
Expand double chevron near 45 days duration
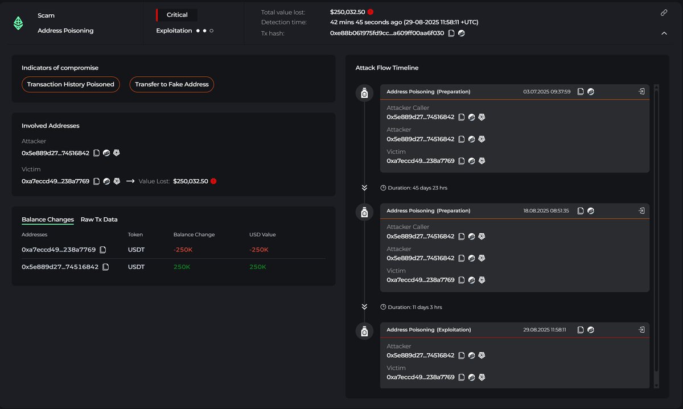tap(364, 188)
